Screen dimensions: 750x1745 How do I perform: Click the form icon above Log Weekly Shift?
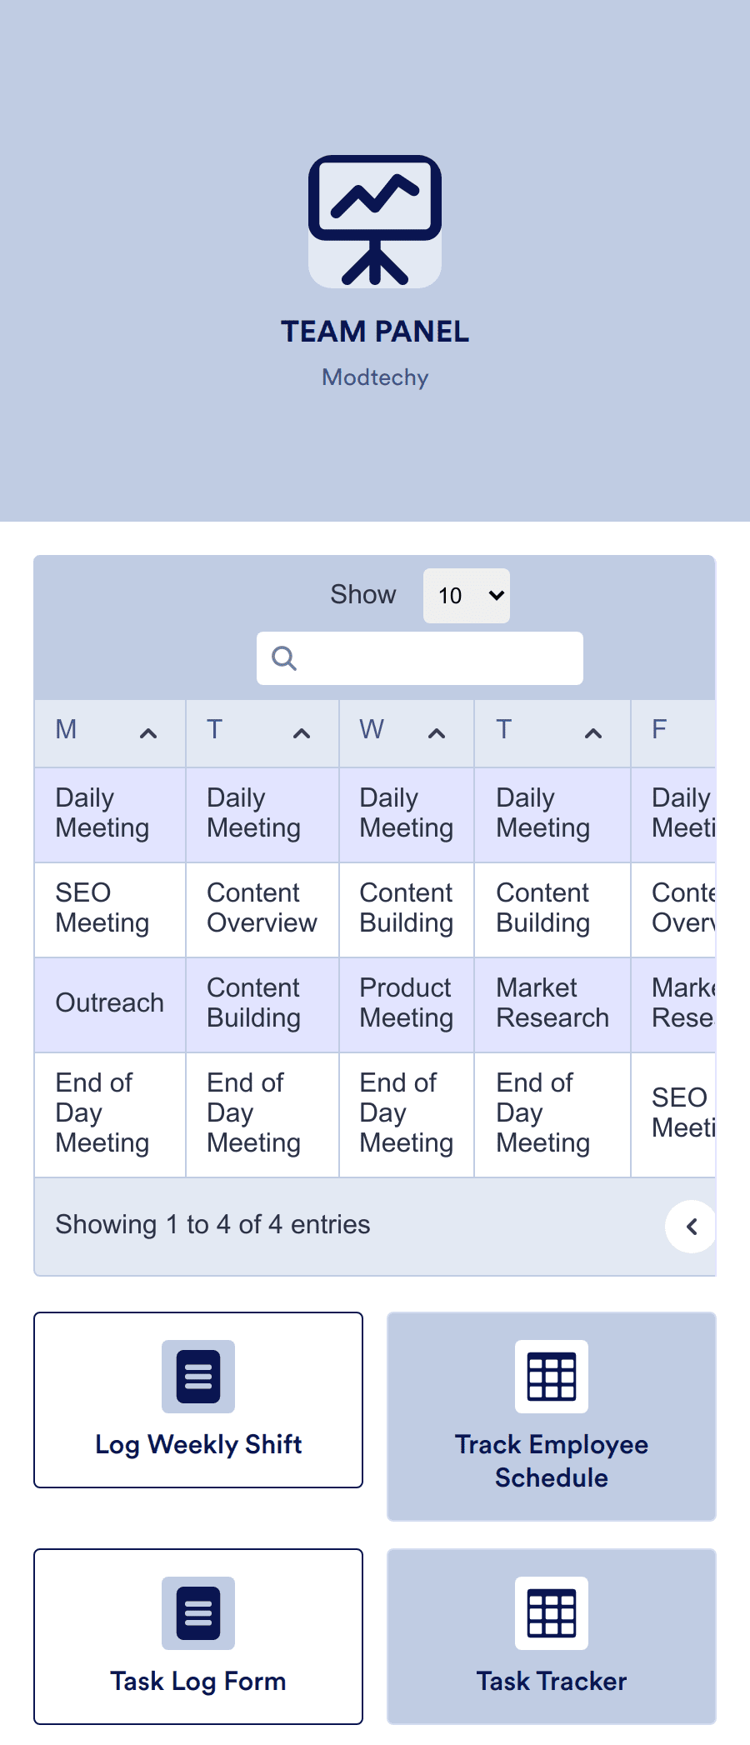click(x=197, y=1376)
